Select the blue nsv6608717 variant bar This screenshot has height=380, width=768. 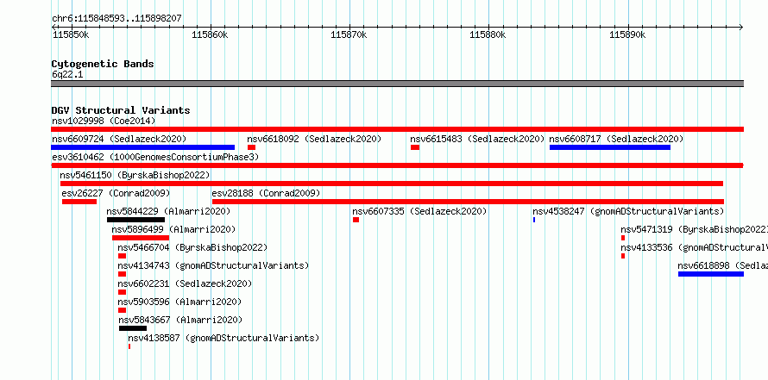[x=610, y=147]
